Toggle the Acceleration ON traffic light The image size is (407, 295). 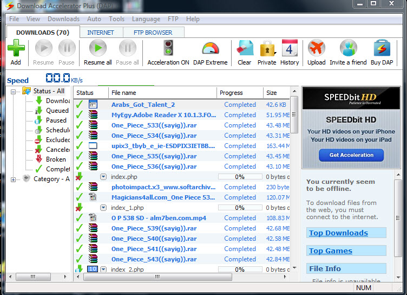(168, 49)
